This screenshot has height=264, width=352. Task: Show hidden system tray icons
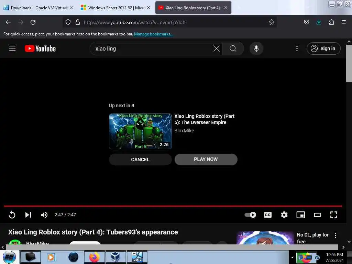(x=292, y=257)
